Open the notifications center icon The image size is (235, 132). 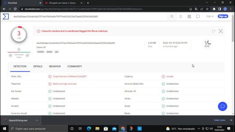pos(229,129)
